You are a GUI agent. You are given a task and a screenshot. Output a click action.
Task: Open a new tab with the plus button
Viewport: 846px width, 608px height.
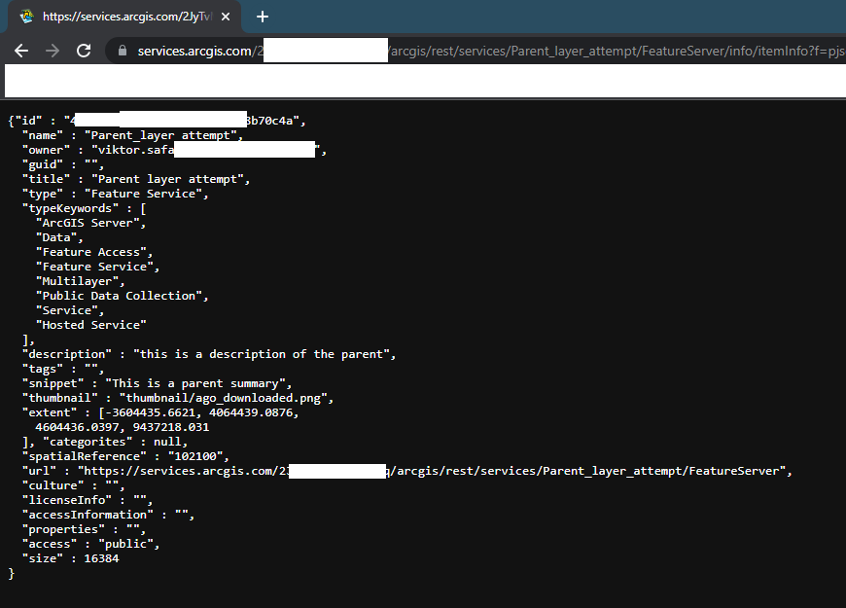(x=263, y=17)
